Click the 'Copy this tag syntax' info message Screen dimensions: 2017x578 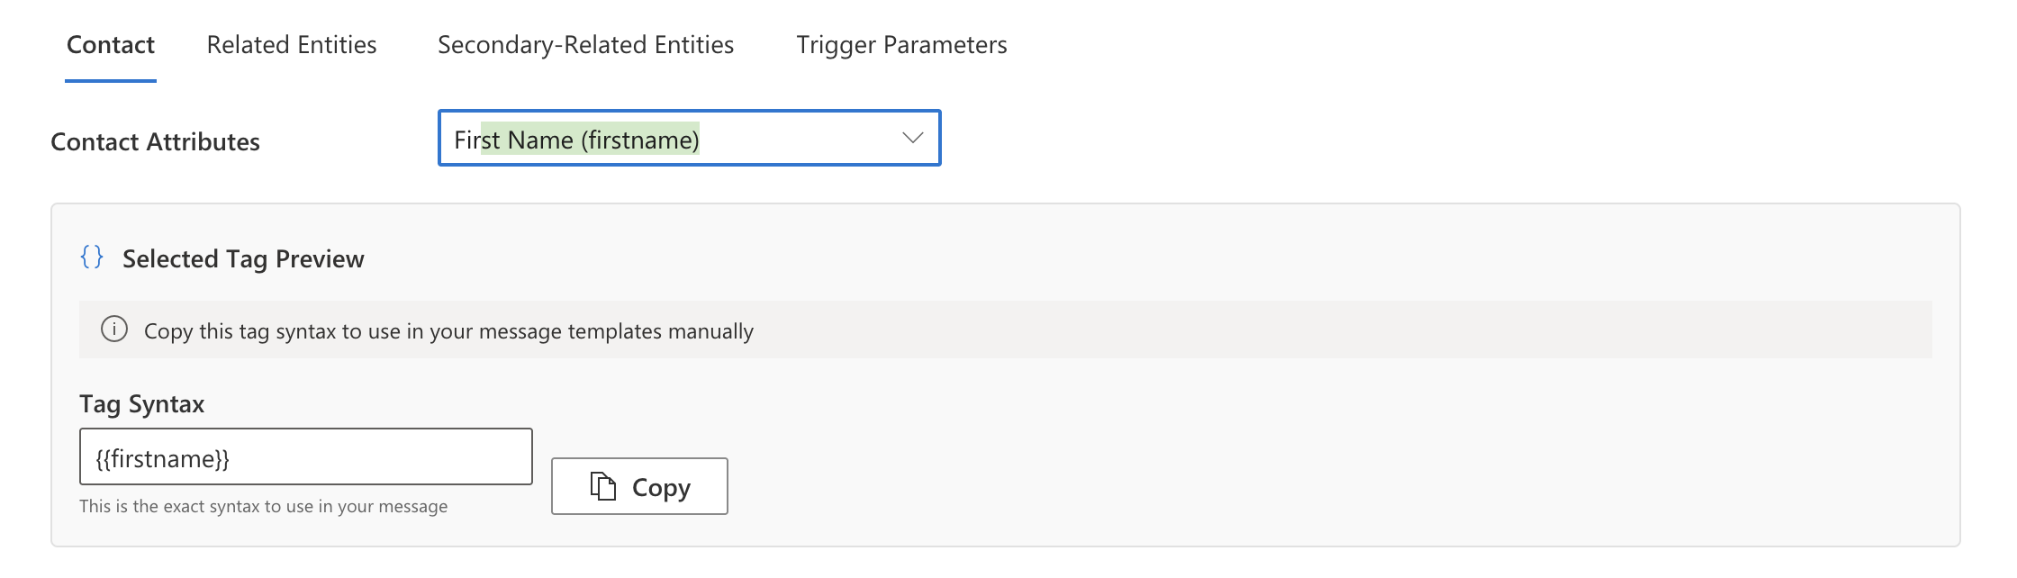448,331
